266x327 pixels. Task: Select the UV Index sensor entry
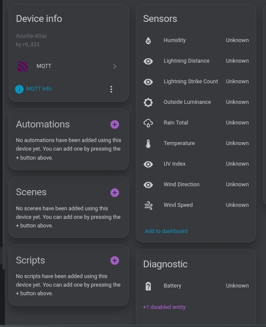pyautogui.click(x=174, y=164)
